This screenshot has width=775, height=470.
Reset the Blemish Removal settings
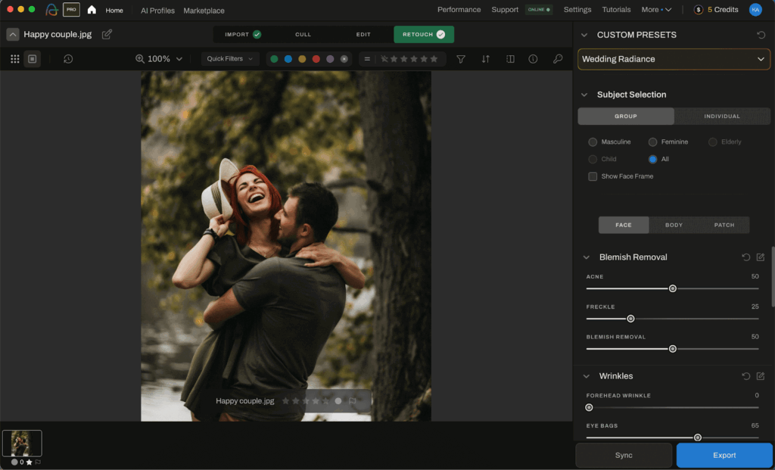click(745, 257)
